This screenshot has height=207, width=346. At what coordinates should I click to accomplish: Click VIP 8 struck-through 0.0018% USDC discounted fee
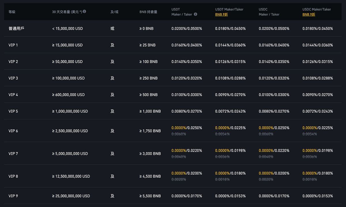(310, 179)
